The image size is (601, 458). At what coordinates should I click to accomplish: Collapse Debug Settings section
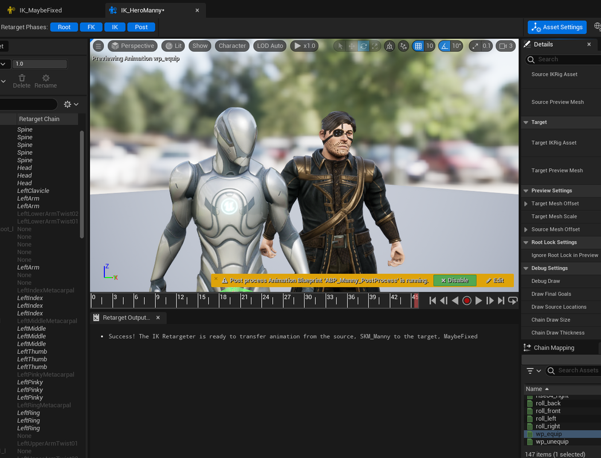(526, 269)
